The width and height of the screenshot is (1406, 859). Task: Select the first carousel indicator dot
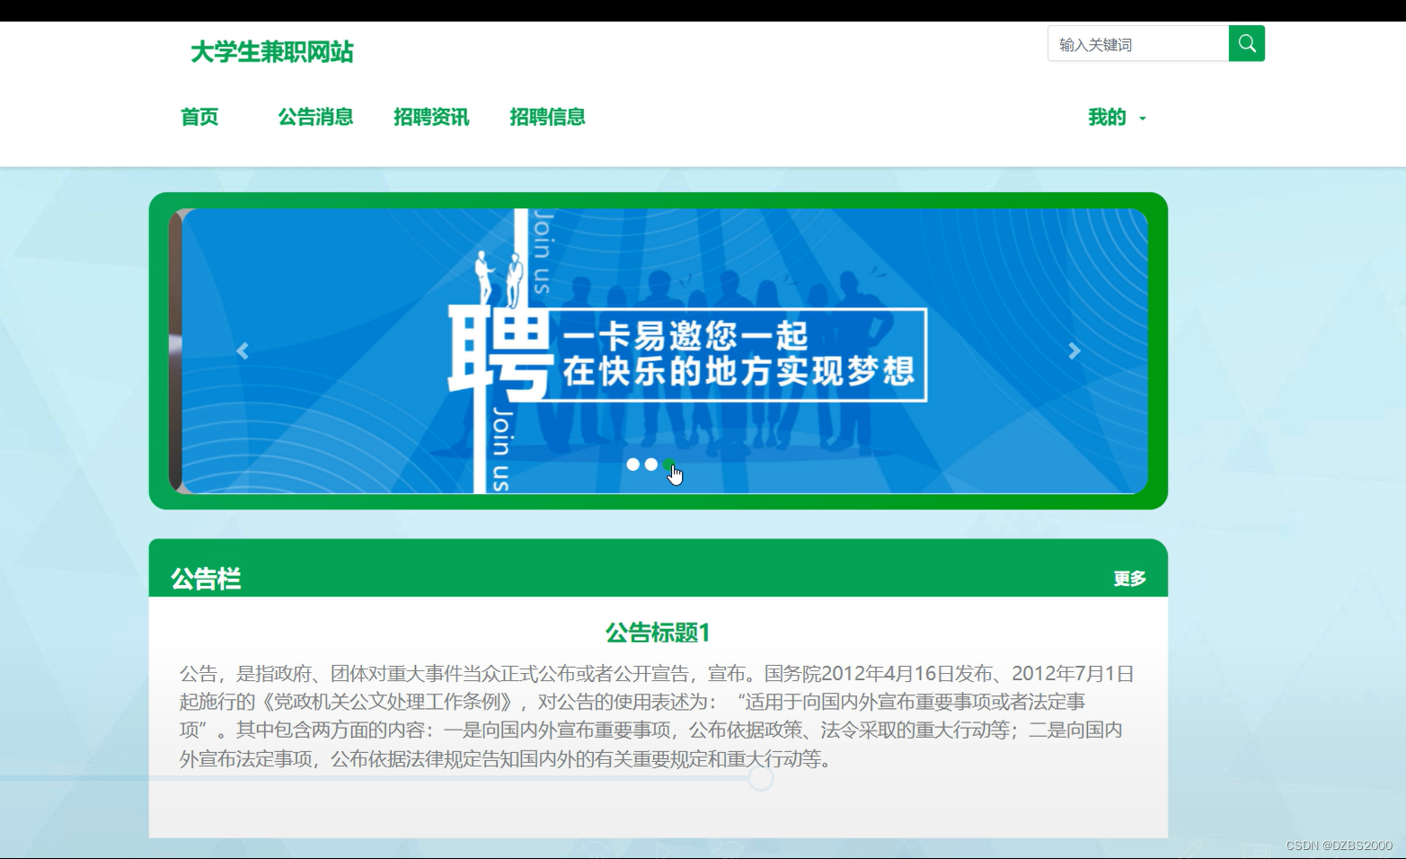[x=633, y=465]
